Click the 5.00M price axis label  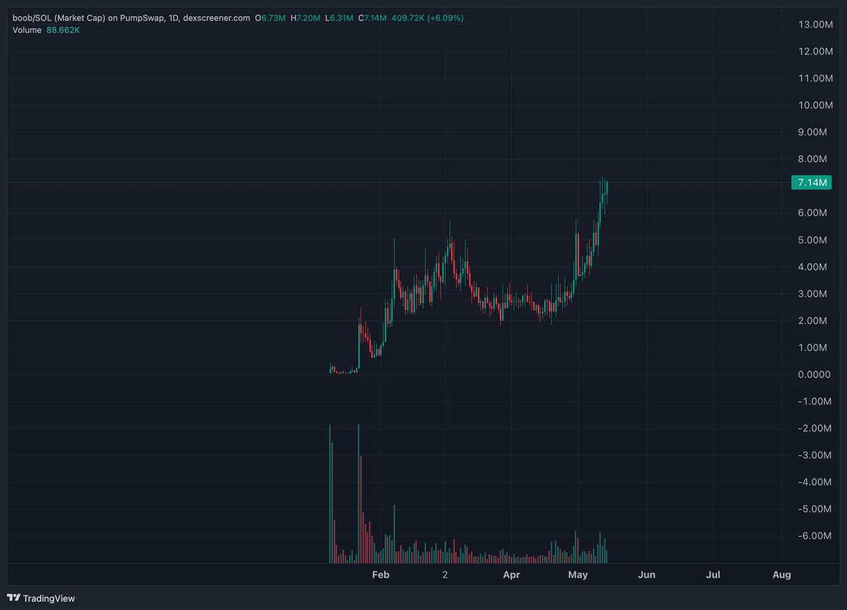point(812,239)
